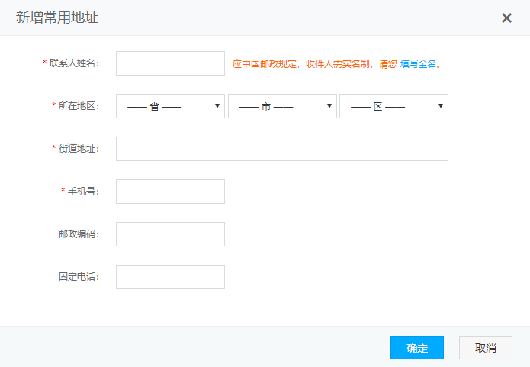The width and height of the screenshot is (530, 367).
Task: Open the 区 district dropdown
Action: click(393, 106)
